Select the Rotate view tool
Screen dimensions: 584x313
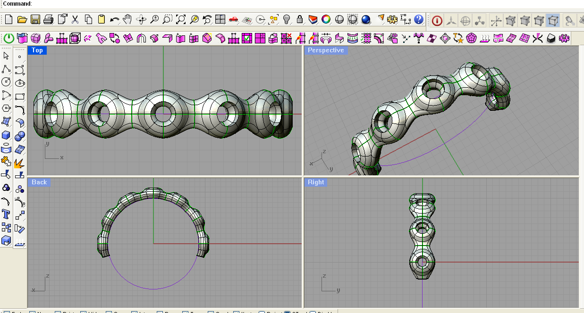(x=141, y=19)
